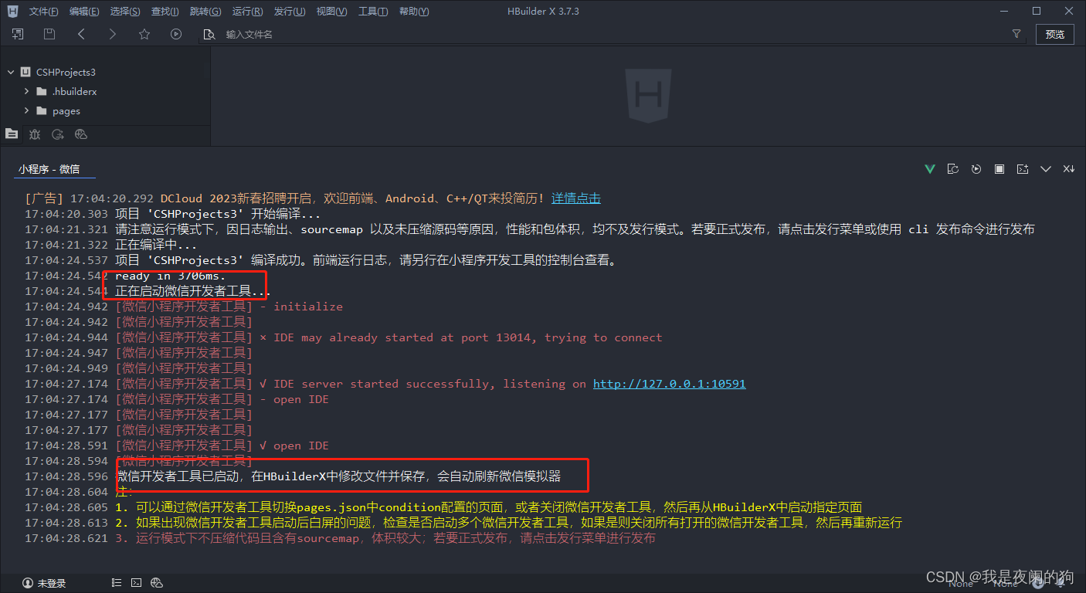
Task: Click the filter funnel icon
Action: [x=1017, y=34]
